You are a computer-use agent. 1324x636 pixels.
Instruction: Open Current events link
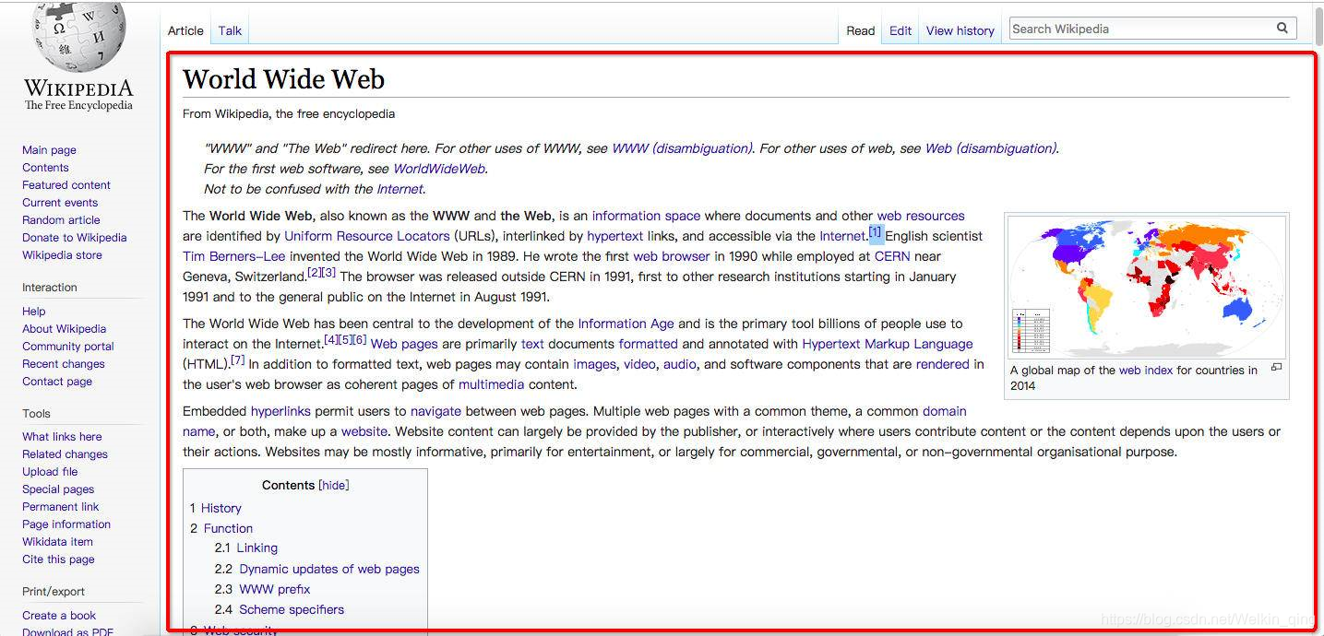tap(60, 203)
